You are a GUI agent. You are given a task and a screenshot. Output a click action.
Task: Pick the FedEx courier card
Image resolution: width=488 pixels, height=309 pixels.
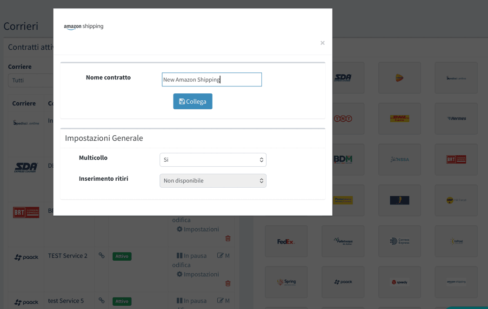pos(286,241)
